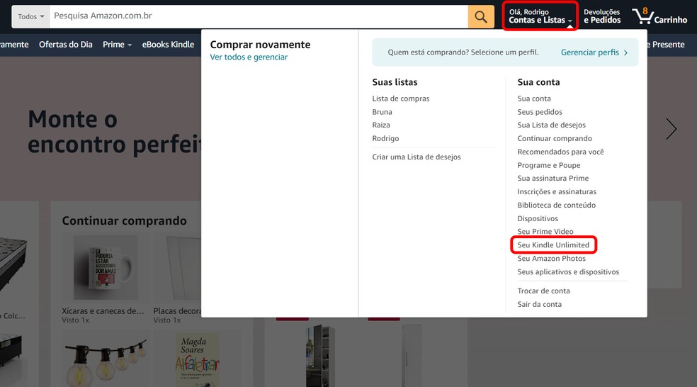The width and height of the screenshot is (697, 387).
Task: Open Seus pedidos
Action: 540,112
